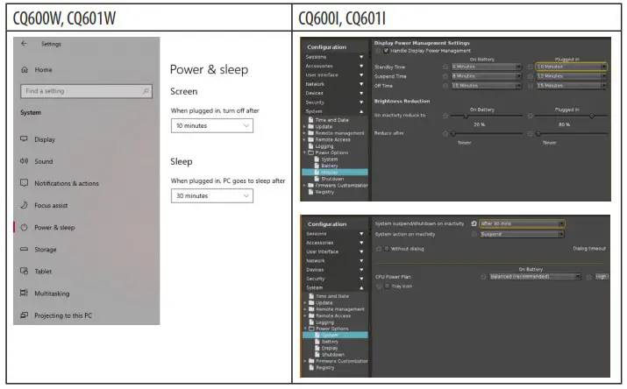Open the PC goes to sleep after dropdown
Screen dimensions: 627x389
click(212, 195)
